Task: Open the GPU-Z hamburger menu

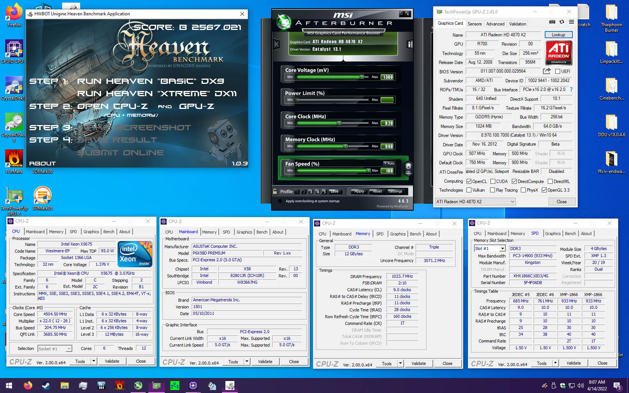Action: coord(571,22)
